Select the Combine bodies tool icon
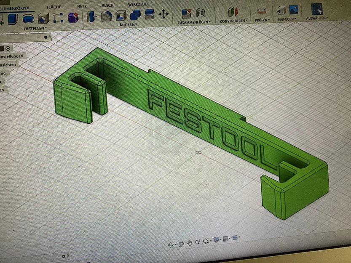Screen dimensions: 351x263 point(135,15)
